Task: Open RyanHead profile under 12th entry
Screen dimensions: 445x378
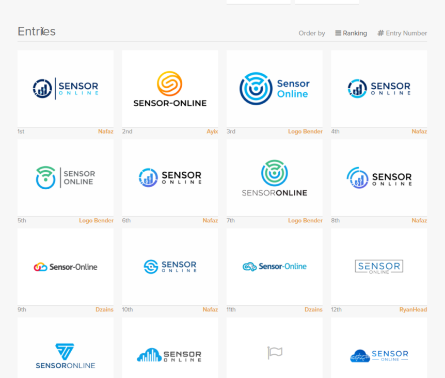Action: [x=413, y=309]
